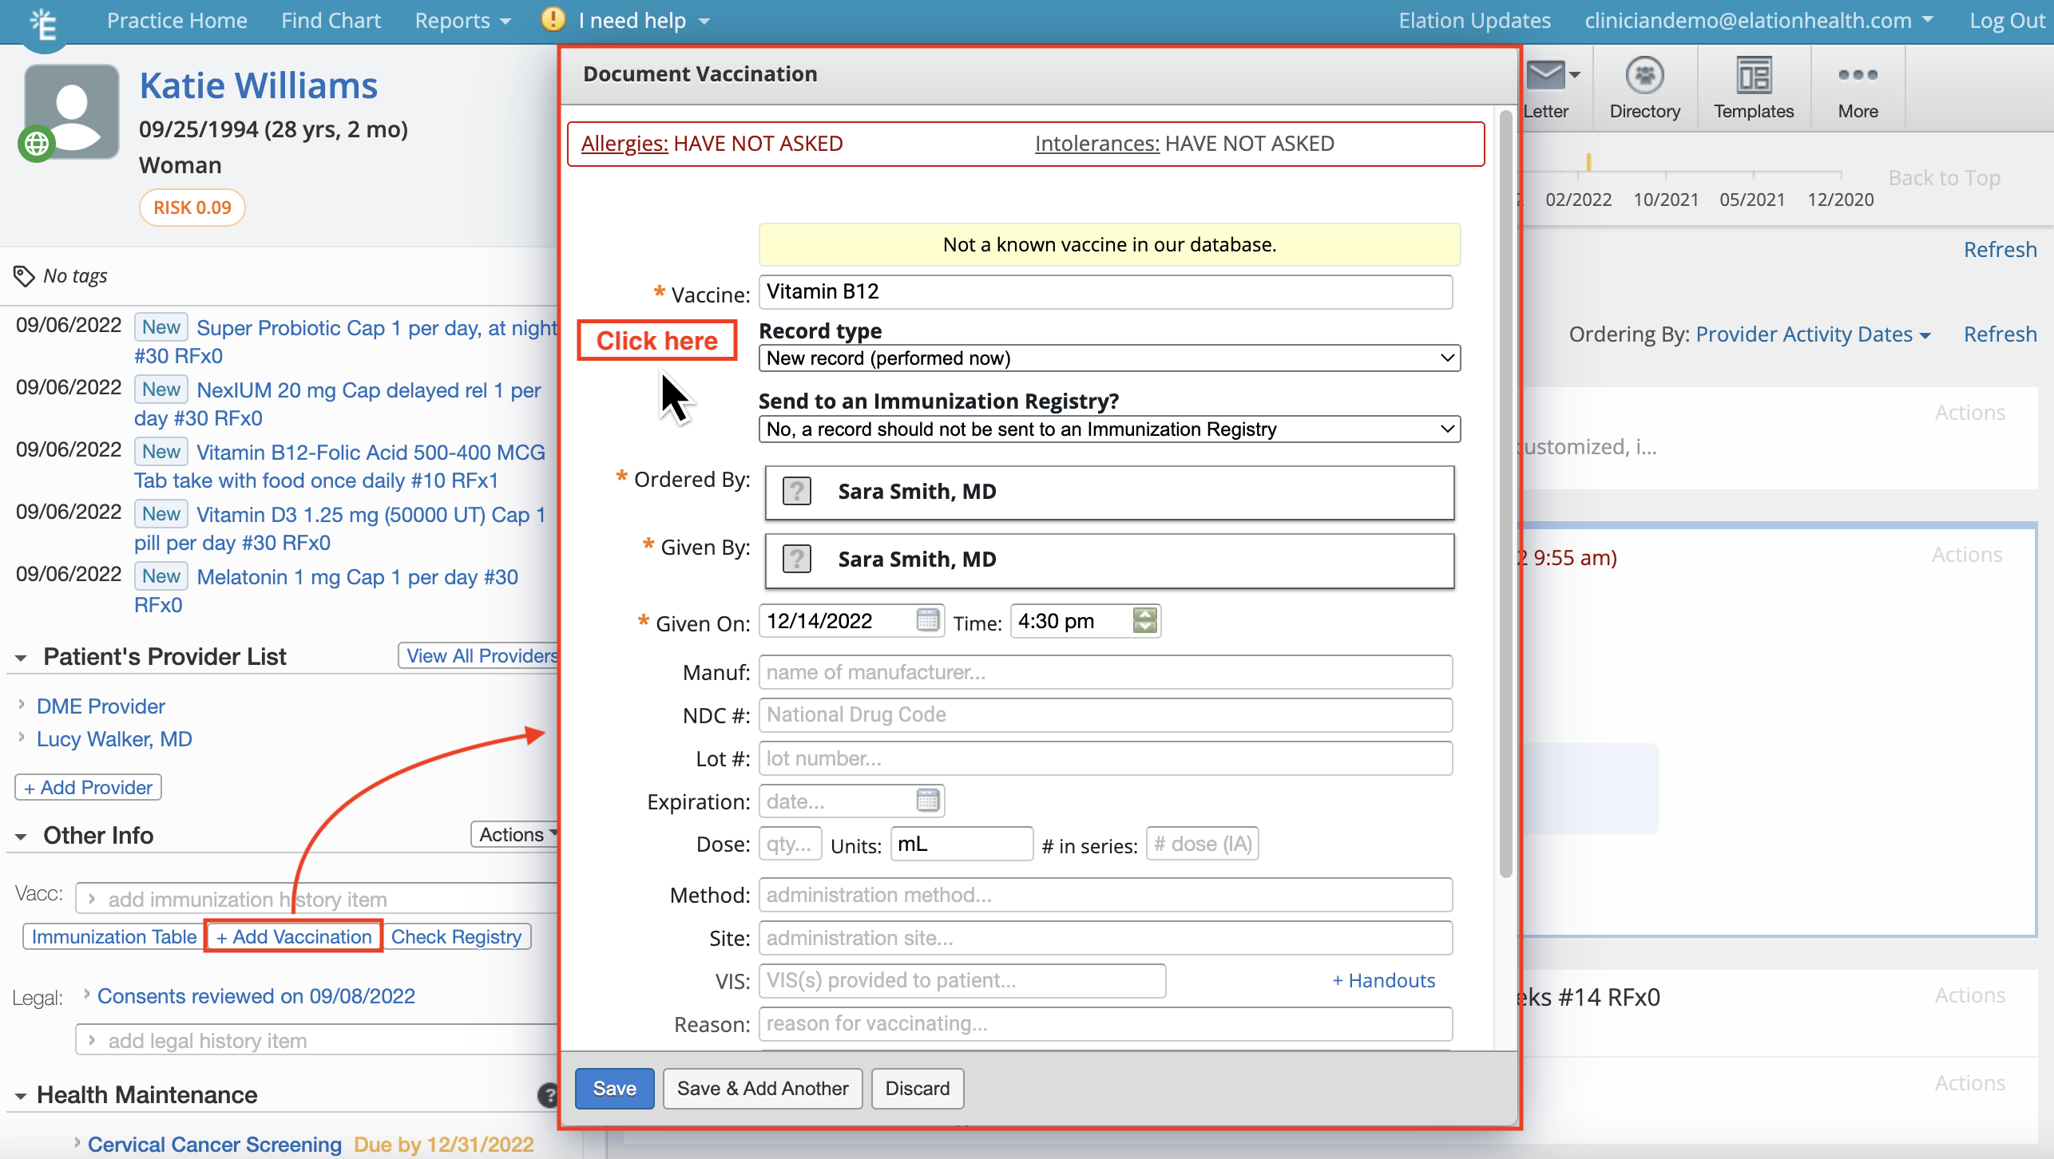Click the Elation logo icon
This screenshot has width=2054, height=1159.
(43, 24)
